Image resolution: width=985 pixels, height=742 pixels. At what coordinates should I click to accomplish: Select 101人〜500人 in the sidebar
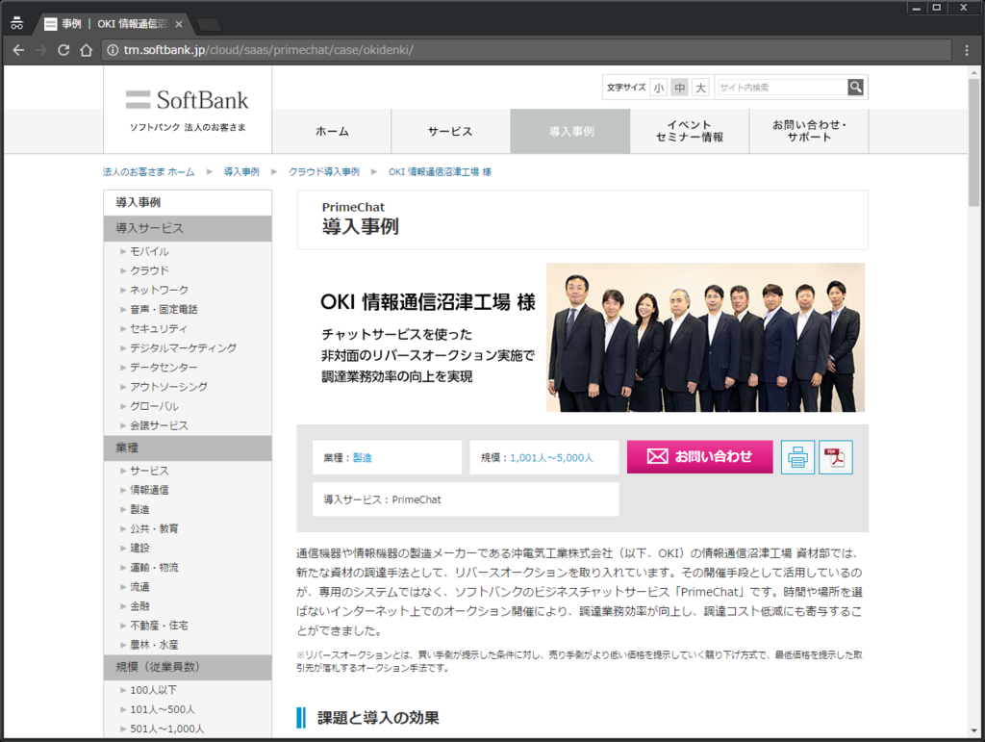click(163, 709)
